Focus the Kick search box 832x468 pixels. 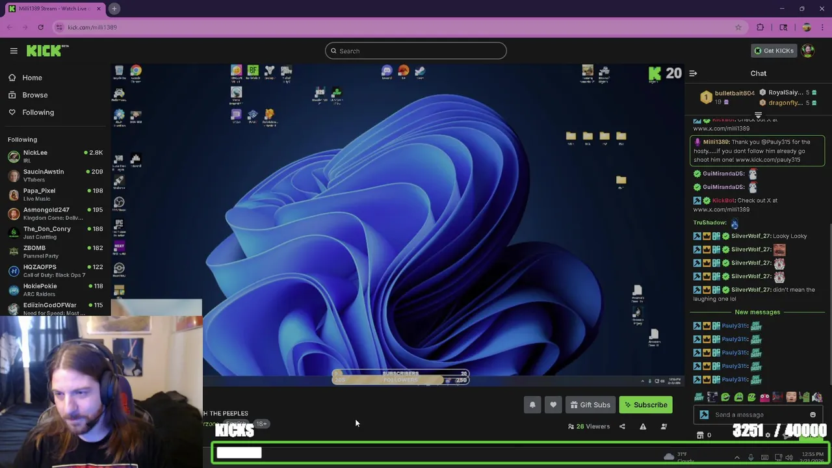[x=416, y=51]
